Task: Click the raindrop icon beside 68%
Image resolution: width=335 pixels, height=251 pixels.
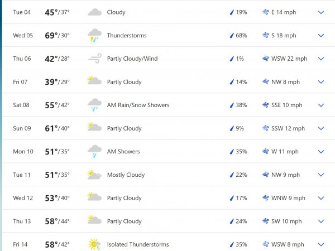Action: [232, 36]
